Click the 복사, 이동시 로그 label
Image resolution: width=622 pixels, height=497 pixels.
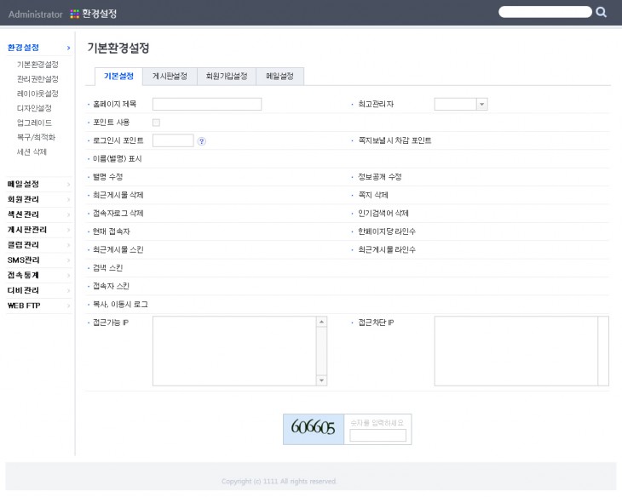pyautogui.click(x=120, y=305)
